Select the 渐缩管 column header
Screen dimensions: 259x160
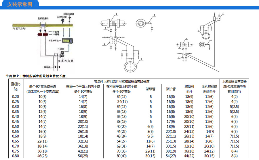click(x=151, y=89)
